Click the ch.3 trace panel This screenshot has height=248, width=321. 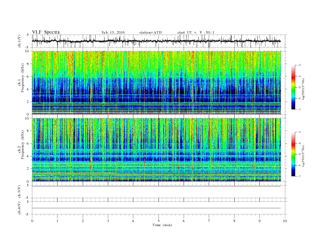tap(159, 192)
